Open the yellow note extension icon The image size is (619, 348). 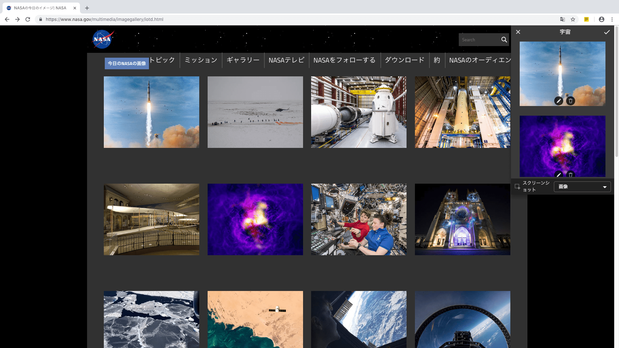point(586,19)
